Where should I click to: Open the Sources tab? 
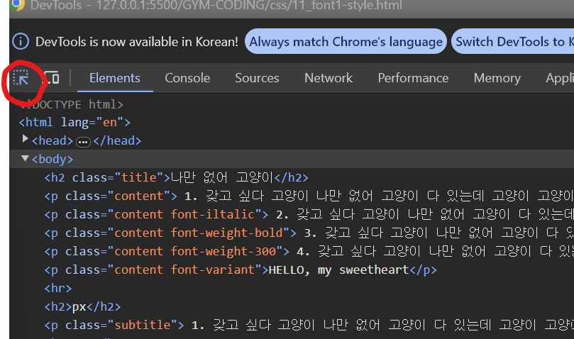click(257, 78)
